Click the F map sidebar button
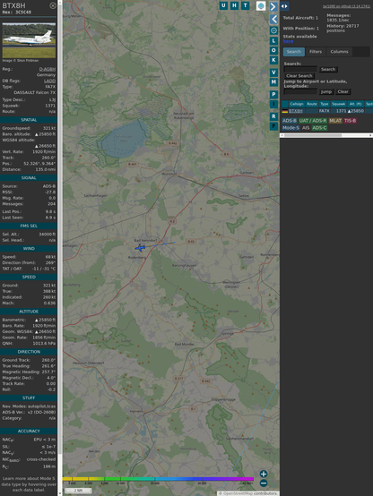Screen dimensions: 373x496 [273, 126]
